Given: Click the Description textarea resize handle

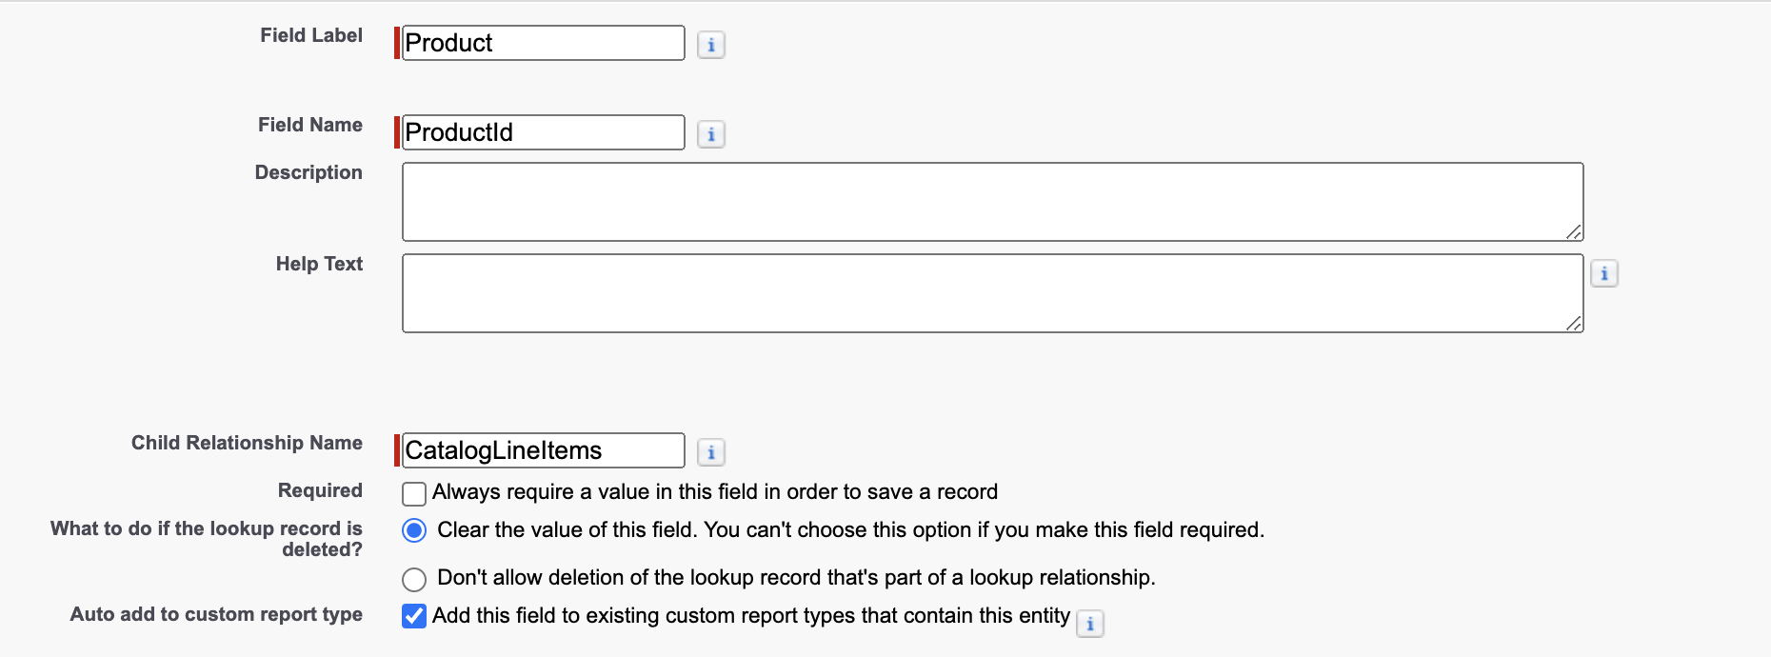Looking at the screenshot, I should click(x=1576, y=231).
